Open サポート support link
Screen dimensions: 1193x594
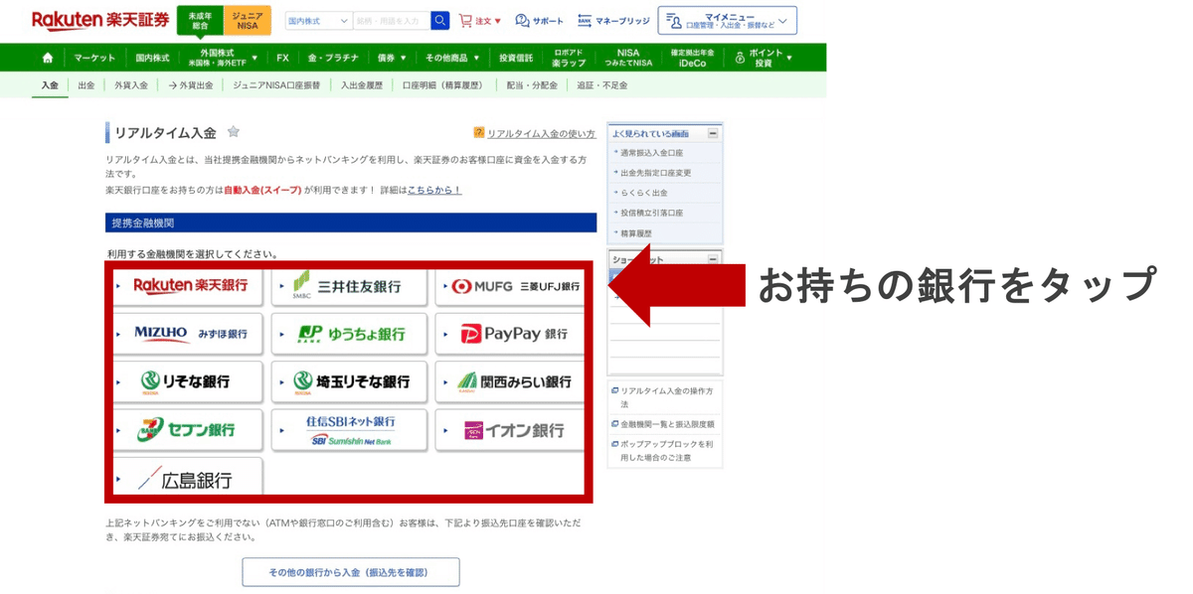[539, 20]
